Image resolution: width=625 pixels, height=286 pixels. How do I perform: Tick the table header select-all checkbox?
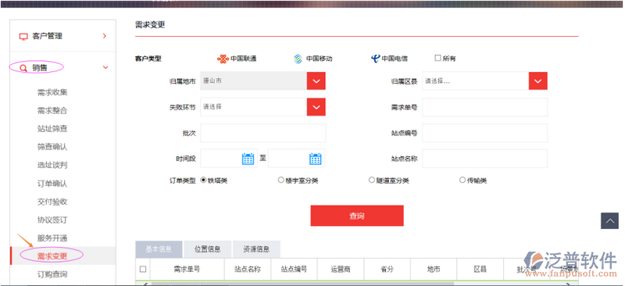pos(143,270)
